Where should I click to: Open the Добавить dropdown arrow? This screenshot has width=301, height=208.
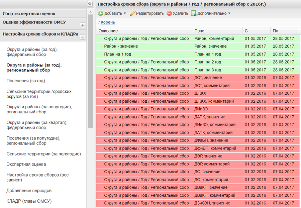(125, 14)
